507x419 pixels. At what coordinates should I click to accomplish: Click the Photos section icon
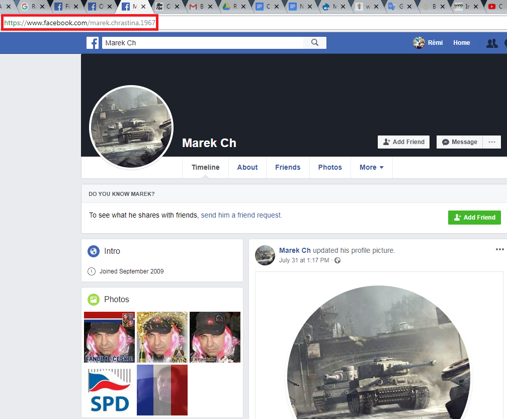94,300
